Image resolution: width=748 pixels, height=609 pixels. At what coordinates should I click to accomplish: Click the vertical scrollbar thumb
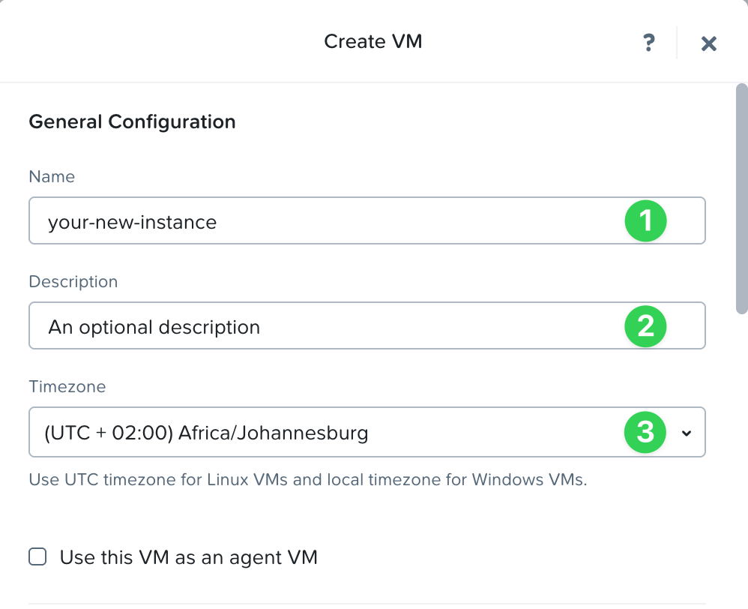coord(741,199)
